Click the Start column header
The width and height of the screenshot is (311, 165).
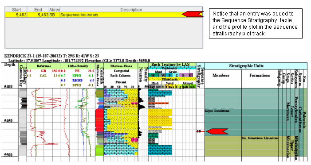pyautogui.click(x=16, y=9)
